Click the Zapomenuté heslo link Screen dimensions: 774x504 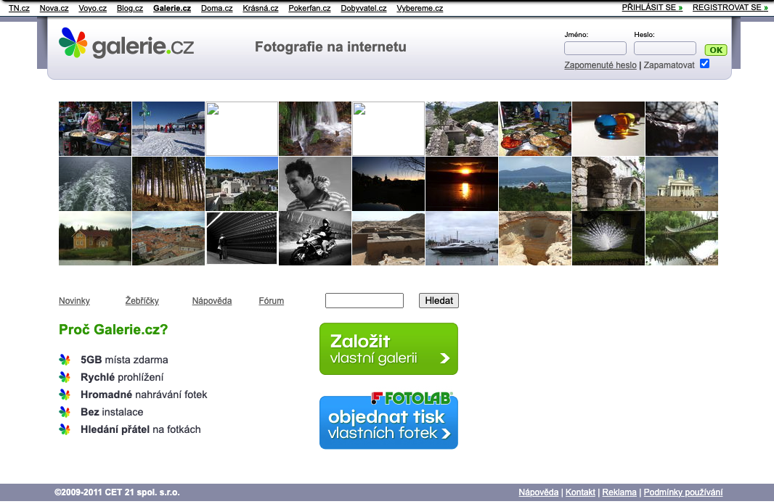[x=600, y=65]
